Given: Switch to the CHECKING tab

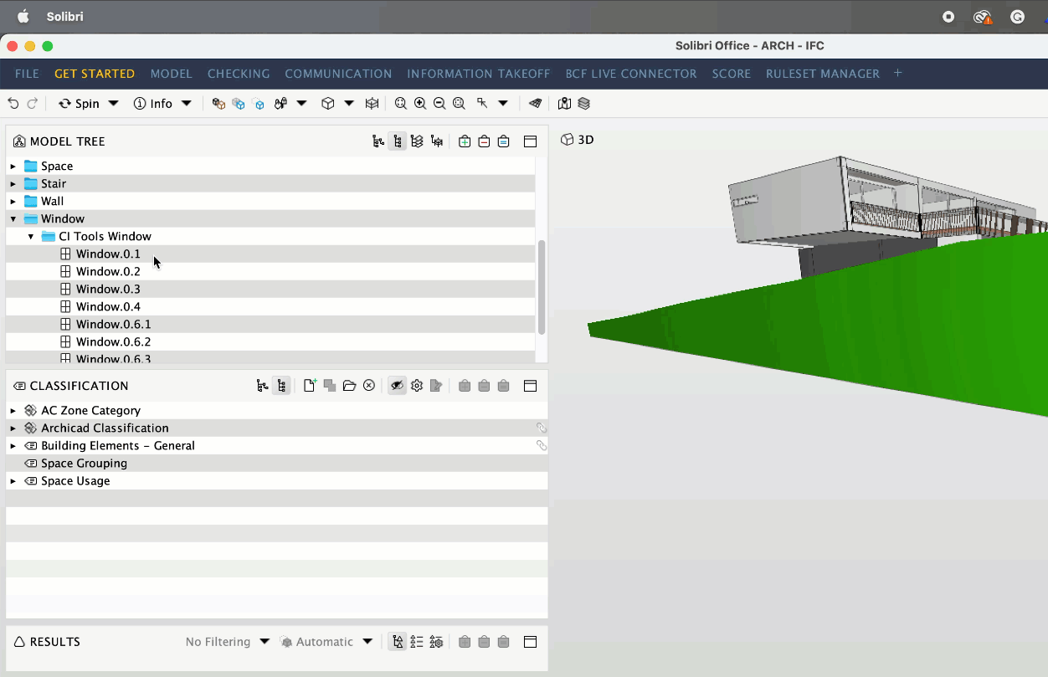Looking at the screenshot, I should point(239,74).
